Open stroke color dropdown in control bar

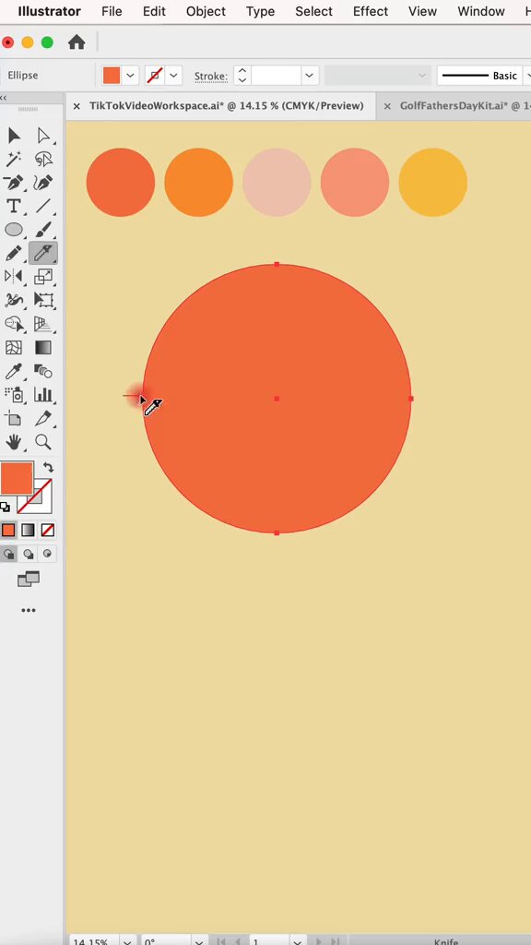click(x=174, y=76)
